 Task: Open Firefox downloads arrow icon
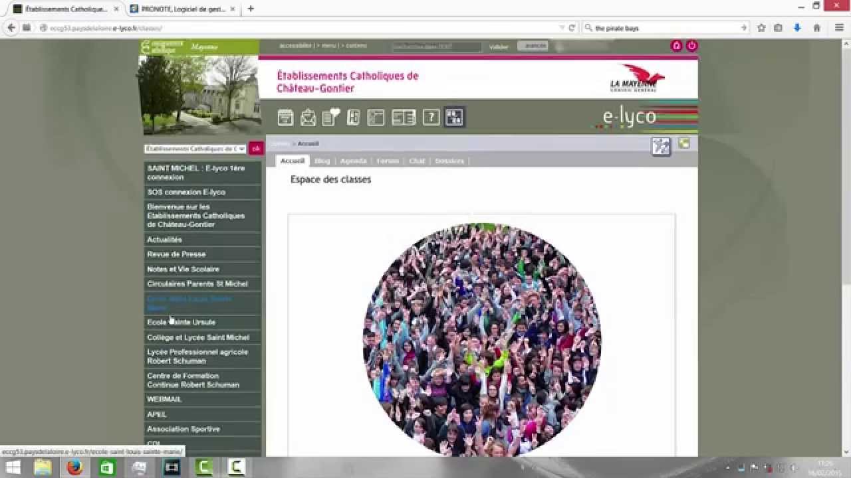pos(797,28)
